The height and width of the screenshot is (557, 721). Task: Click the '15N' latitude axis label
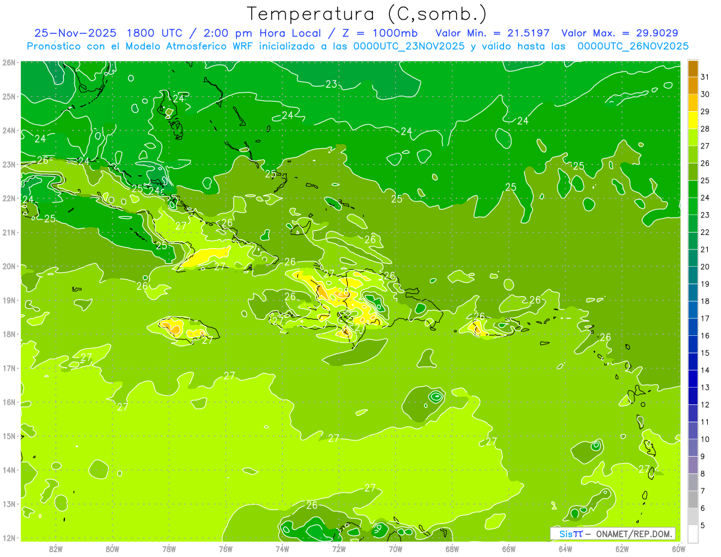pos(9,436)
